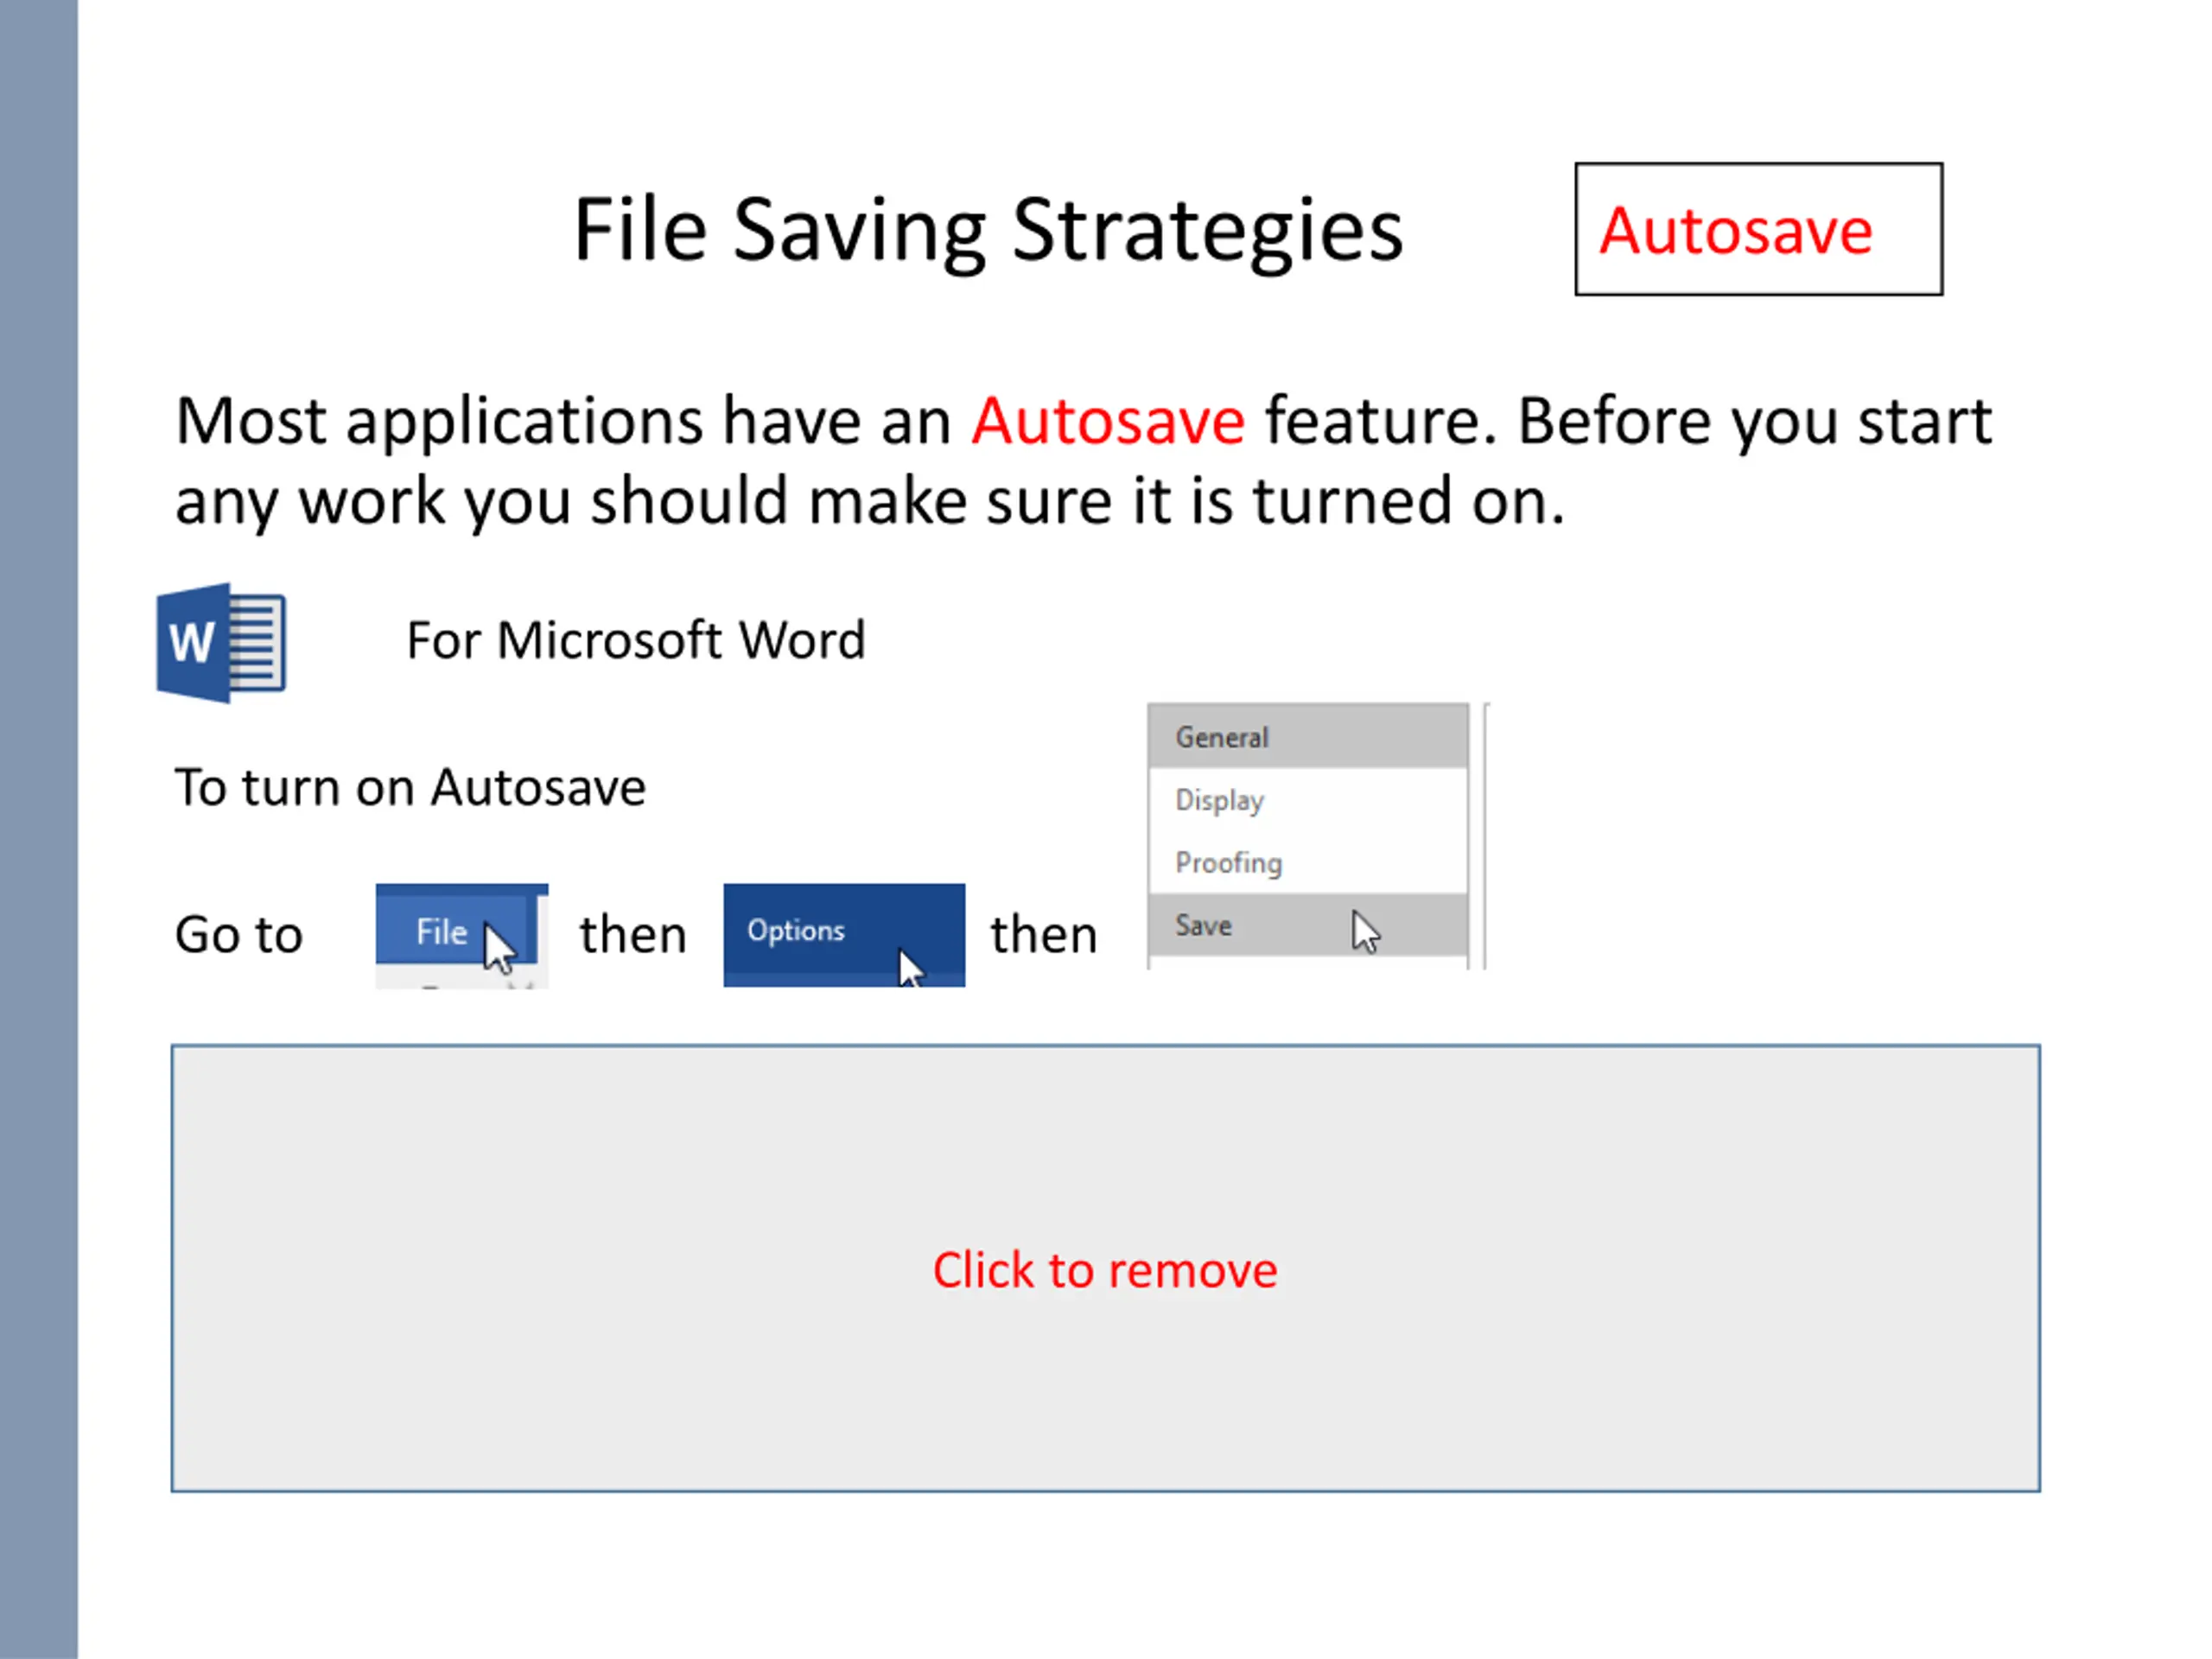Click the Microsoft Word logo icon
The image size is (2212, 1659).
click(221, 643)
